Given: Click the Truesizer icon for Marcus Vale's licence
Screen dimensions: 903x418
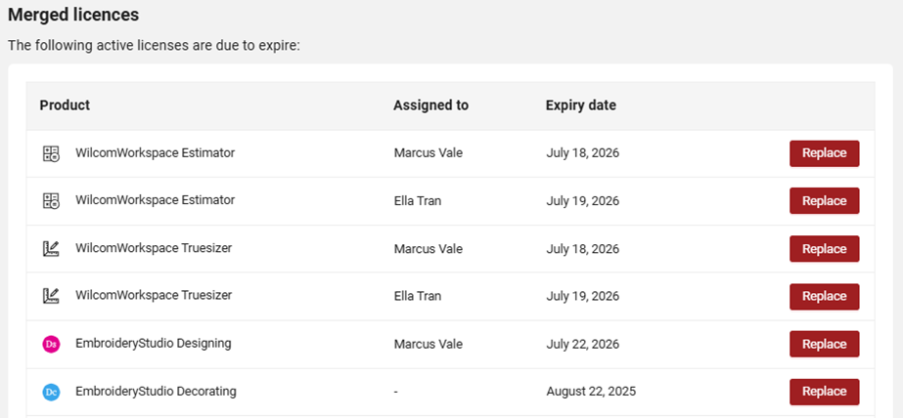Looking at the screenshot, I should 51,248.
